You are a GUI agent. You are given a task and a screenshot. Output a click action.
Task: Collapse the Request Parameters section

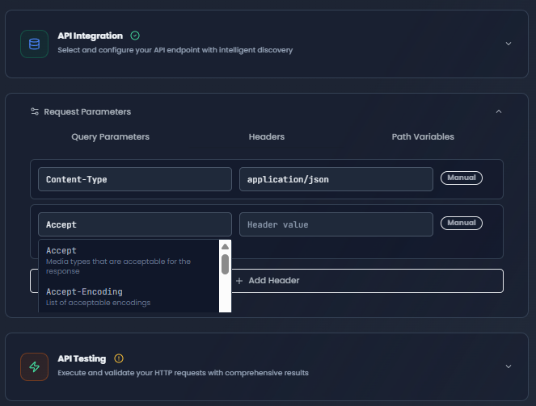499,111
